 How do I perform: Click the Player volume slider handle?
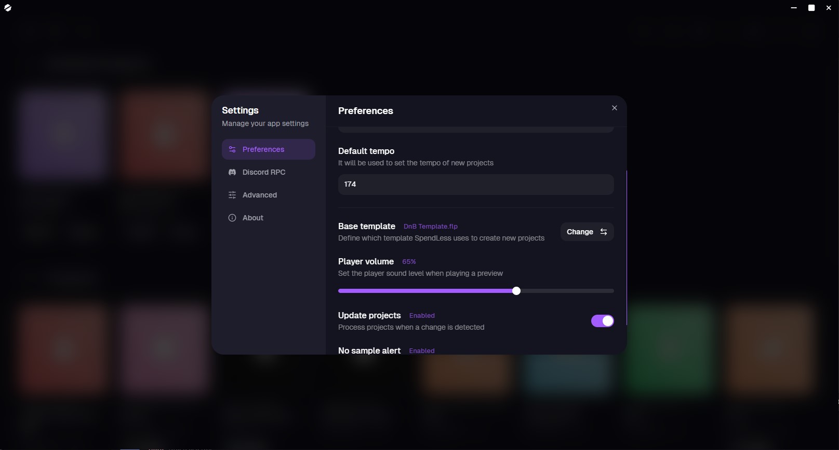pyautogui.click(x=516, y=291)
